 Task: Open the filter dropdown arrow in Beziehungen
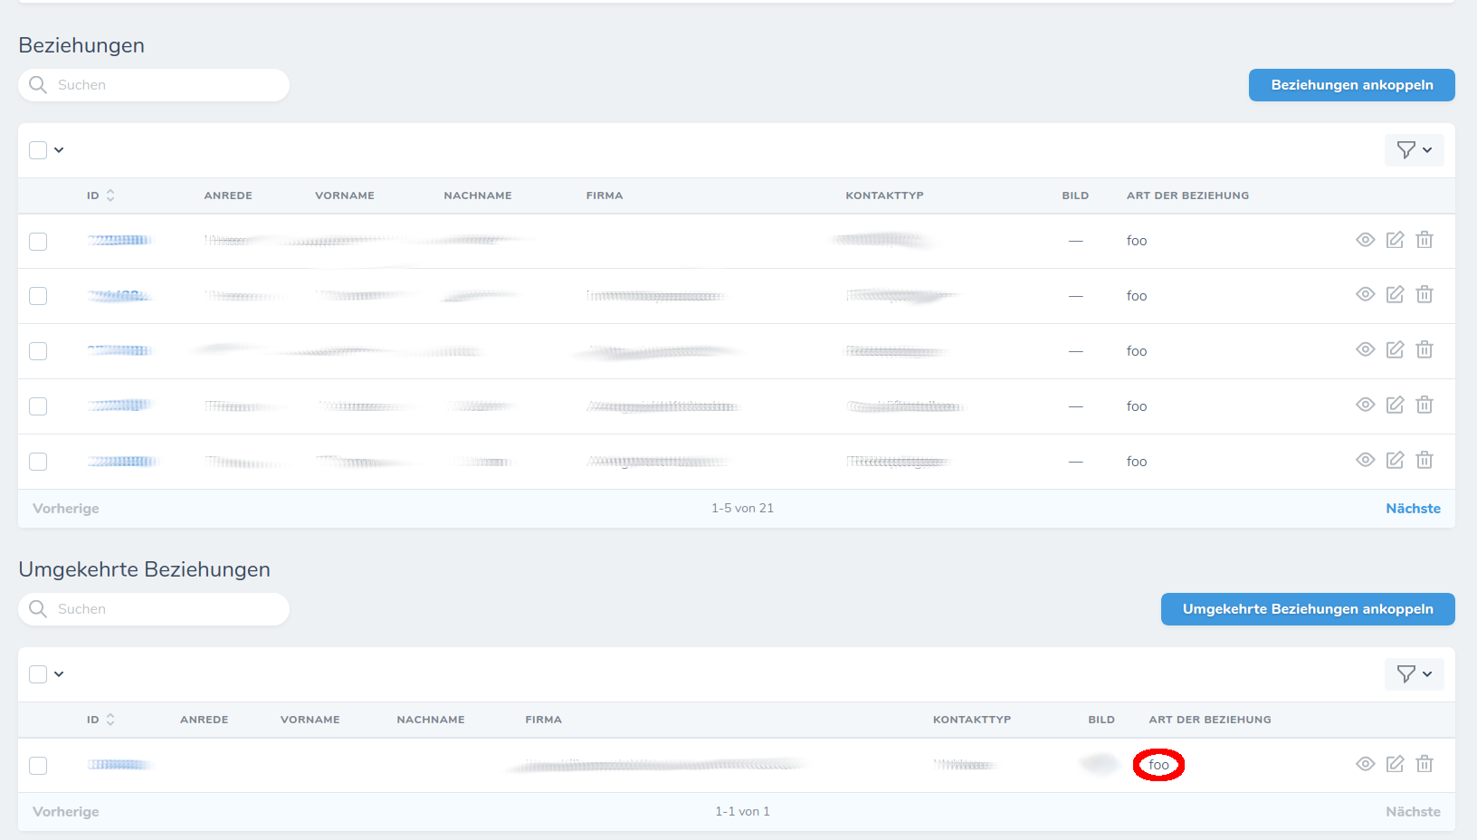(x=1426, y=149)
